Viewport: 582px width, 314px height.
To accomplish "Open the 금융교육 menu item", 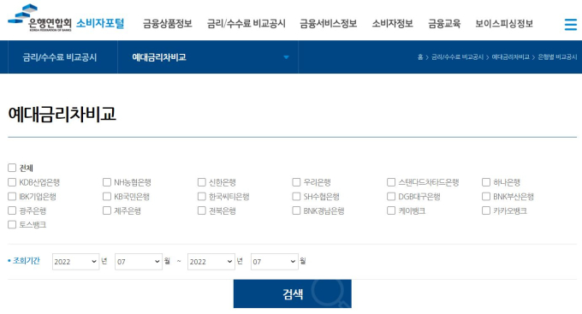I will [x=444, y=24].
